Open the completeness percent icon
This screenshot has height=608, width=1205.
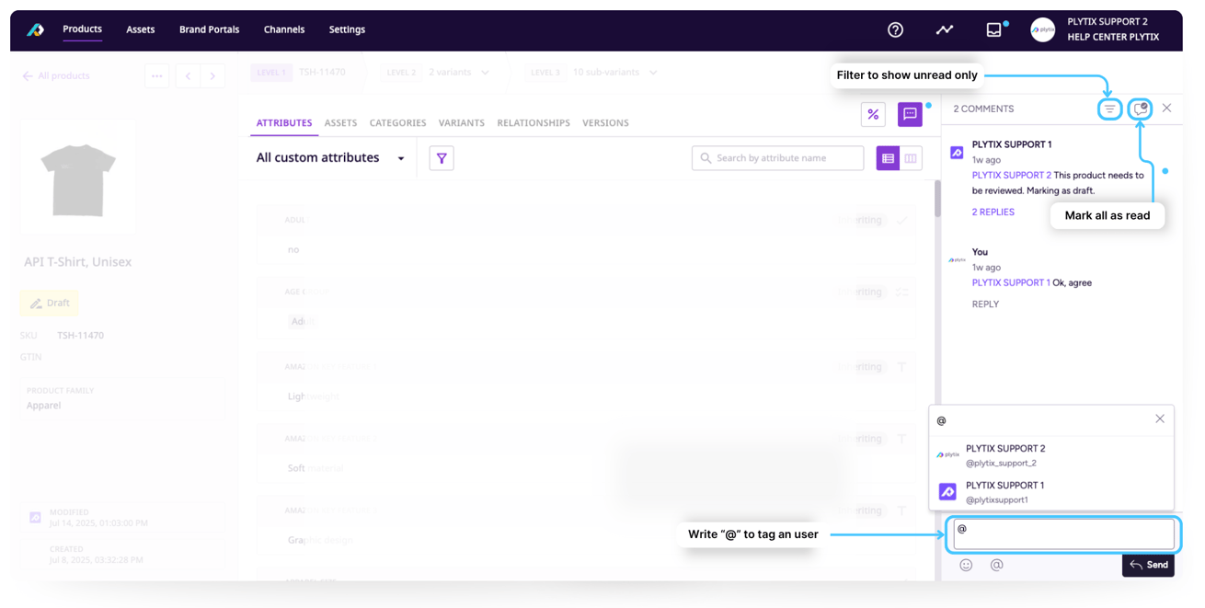tap(873, 114)
